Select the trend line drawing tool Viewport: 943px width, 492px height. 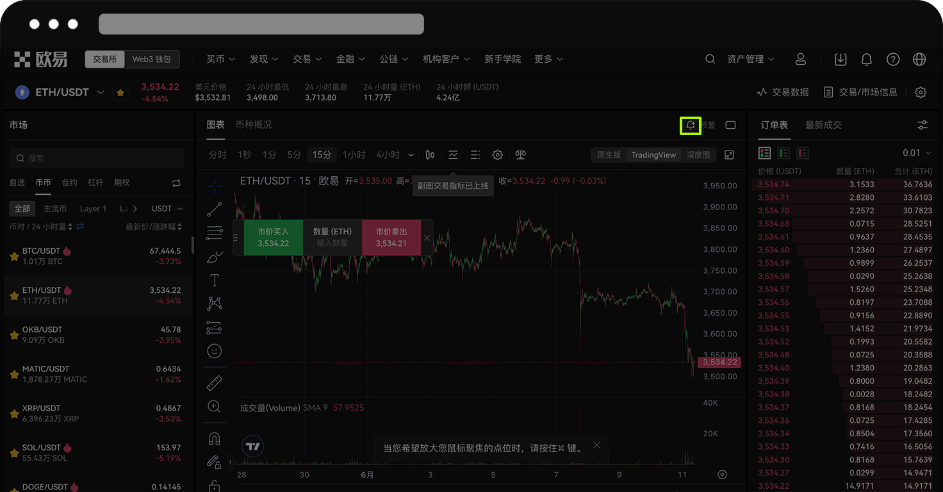click(x=215, y=210)
